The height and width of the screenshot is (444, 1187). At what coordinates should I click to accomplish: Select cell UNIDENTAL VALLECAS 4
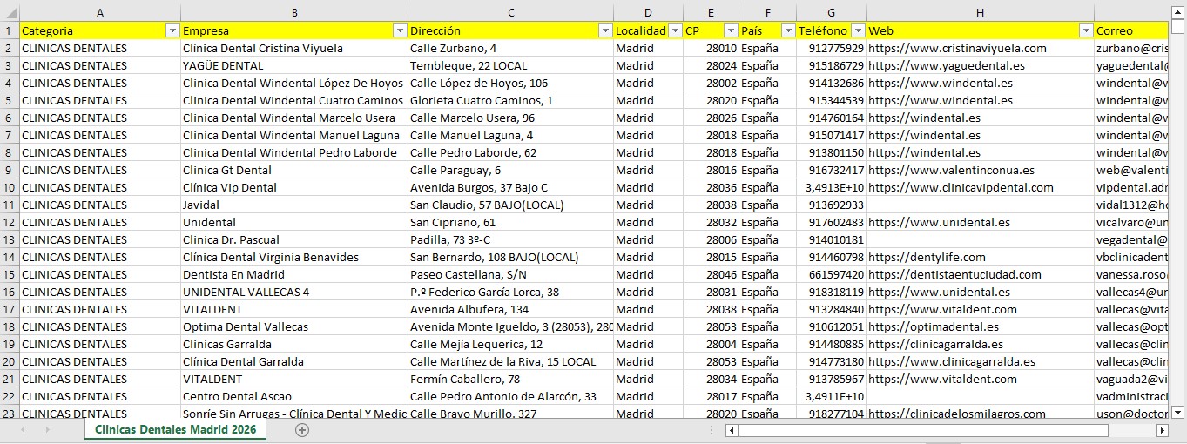pos(294,292)
